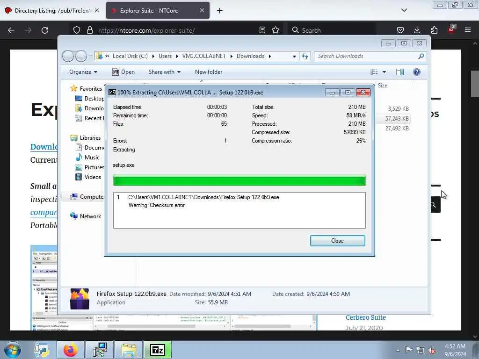Open a new Firefox tab
This screenshot has height=359, width=479.
pos(220,11)
